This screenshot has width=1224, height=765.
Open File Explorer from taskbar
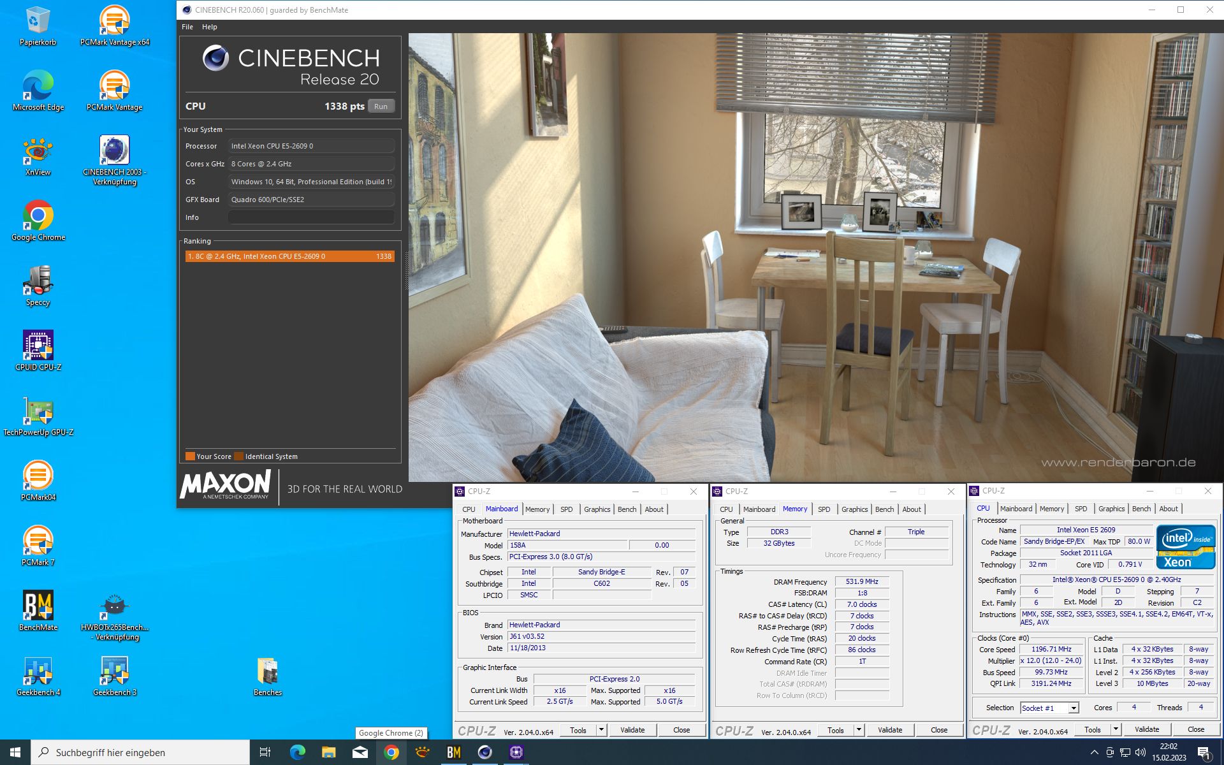coord(328,752)
